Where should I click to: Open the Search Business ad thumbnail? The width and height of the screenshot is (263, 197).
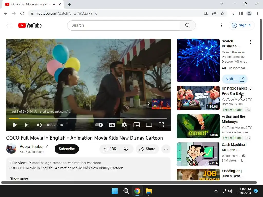[198, 60]
